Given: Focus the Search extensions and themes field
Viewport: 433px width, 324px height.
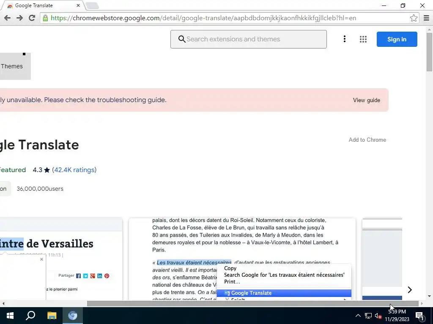Looking at the screenshot, I should coord(249,39).
